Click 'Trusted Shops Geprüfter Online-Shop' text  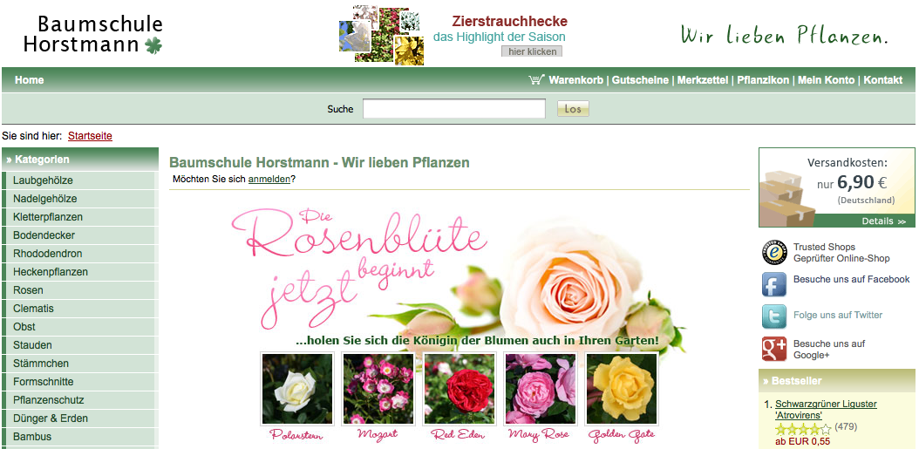pos(841,253)
